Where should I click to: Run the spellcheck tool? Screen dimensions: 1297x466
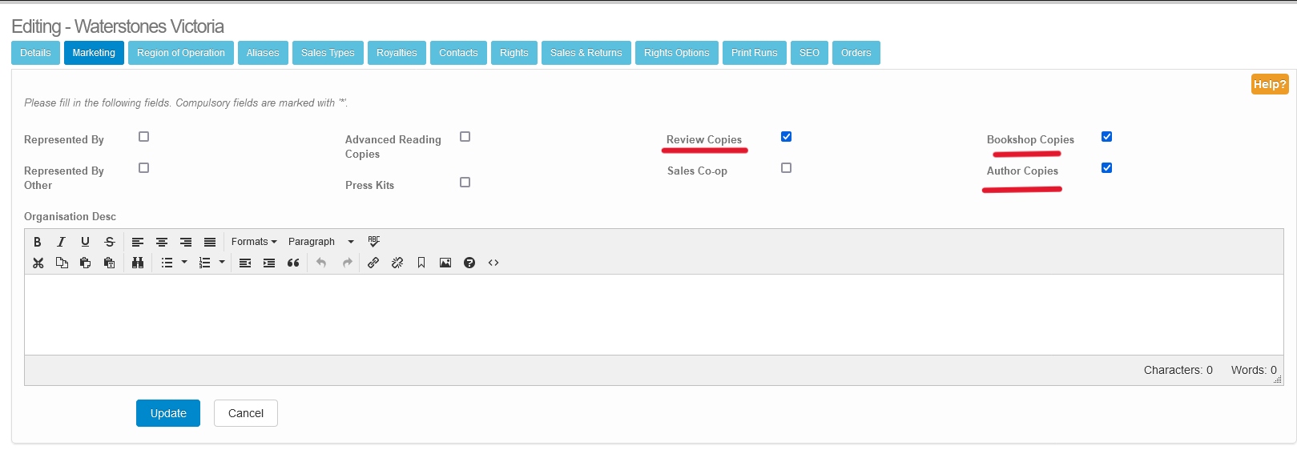point(374,241)
